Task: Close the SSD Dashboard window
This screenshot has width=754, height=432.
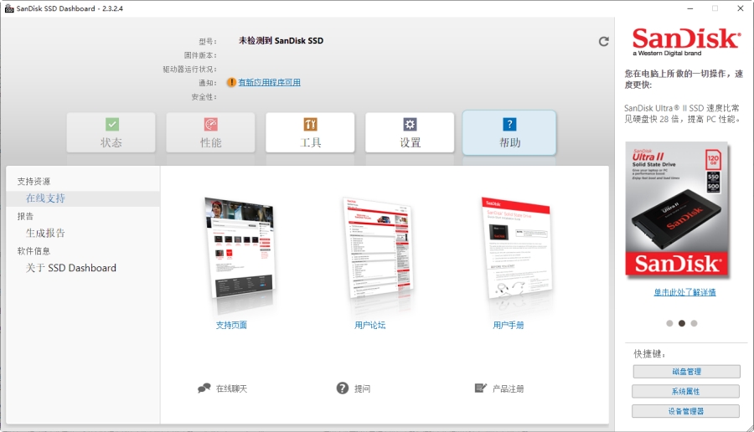Action: point(741,8)
